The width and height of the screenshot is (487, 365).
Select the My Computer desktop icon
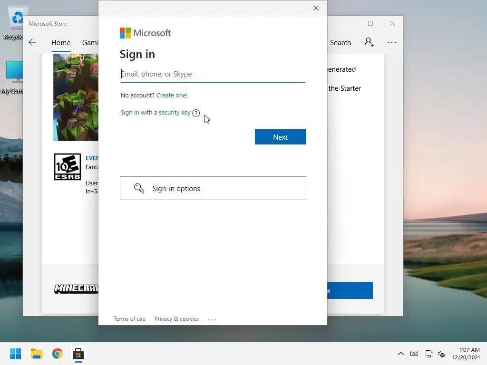pyautogui.click(x=12, y=77)
